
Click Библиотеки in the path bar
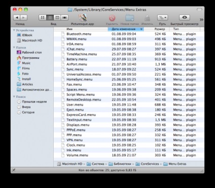click(120, 164)
